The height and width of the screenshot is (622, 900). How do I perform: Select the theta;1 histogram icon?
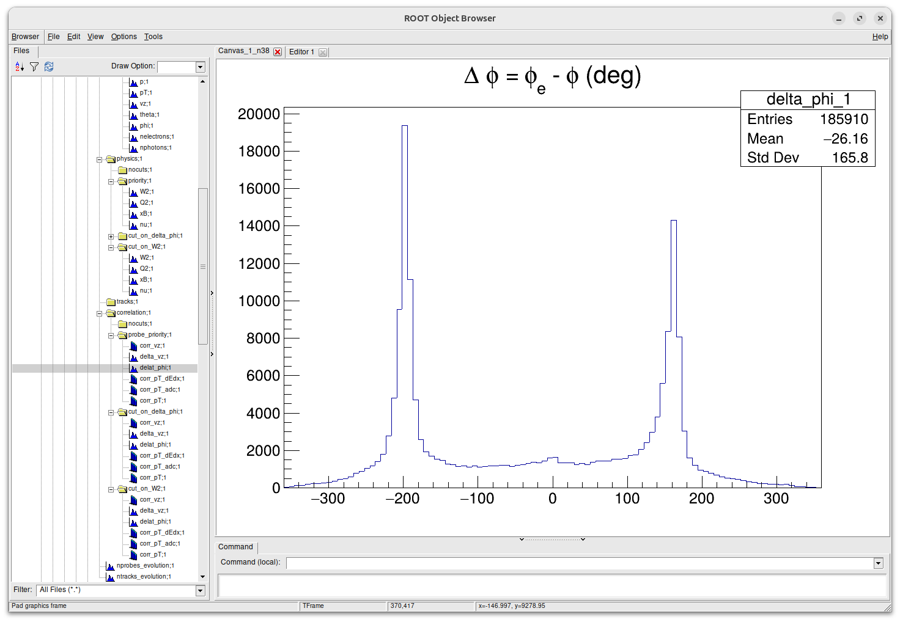point(133,115)
